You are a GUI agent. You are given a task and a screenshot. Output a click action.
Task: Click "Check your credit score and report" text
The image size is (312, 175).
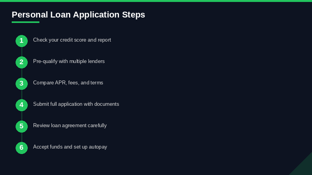(x=72, y=40)
